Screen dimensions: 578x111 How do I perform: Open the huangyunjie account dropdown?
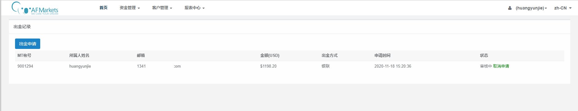point(531,8)
